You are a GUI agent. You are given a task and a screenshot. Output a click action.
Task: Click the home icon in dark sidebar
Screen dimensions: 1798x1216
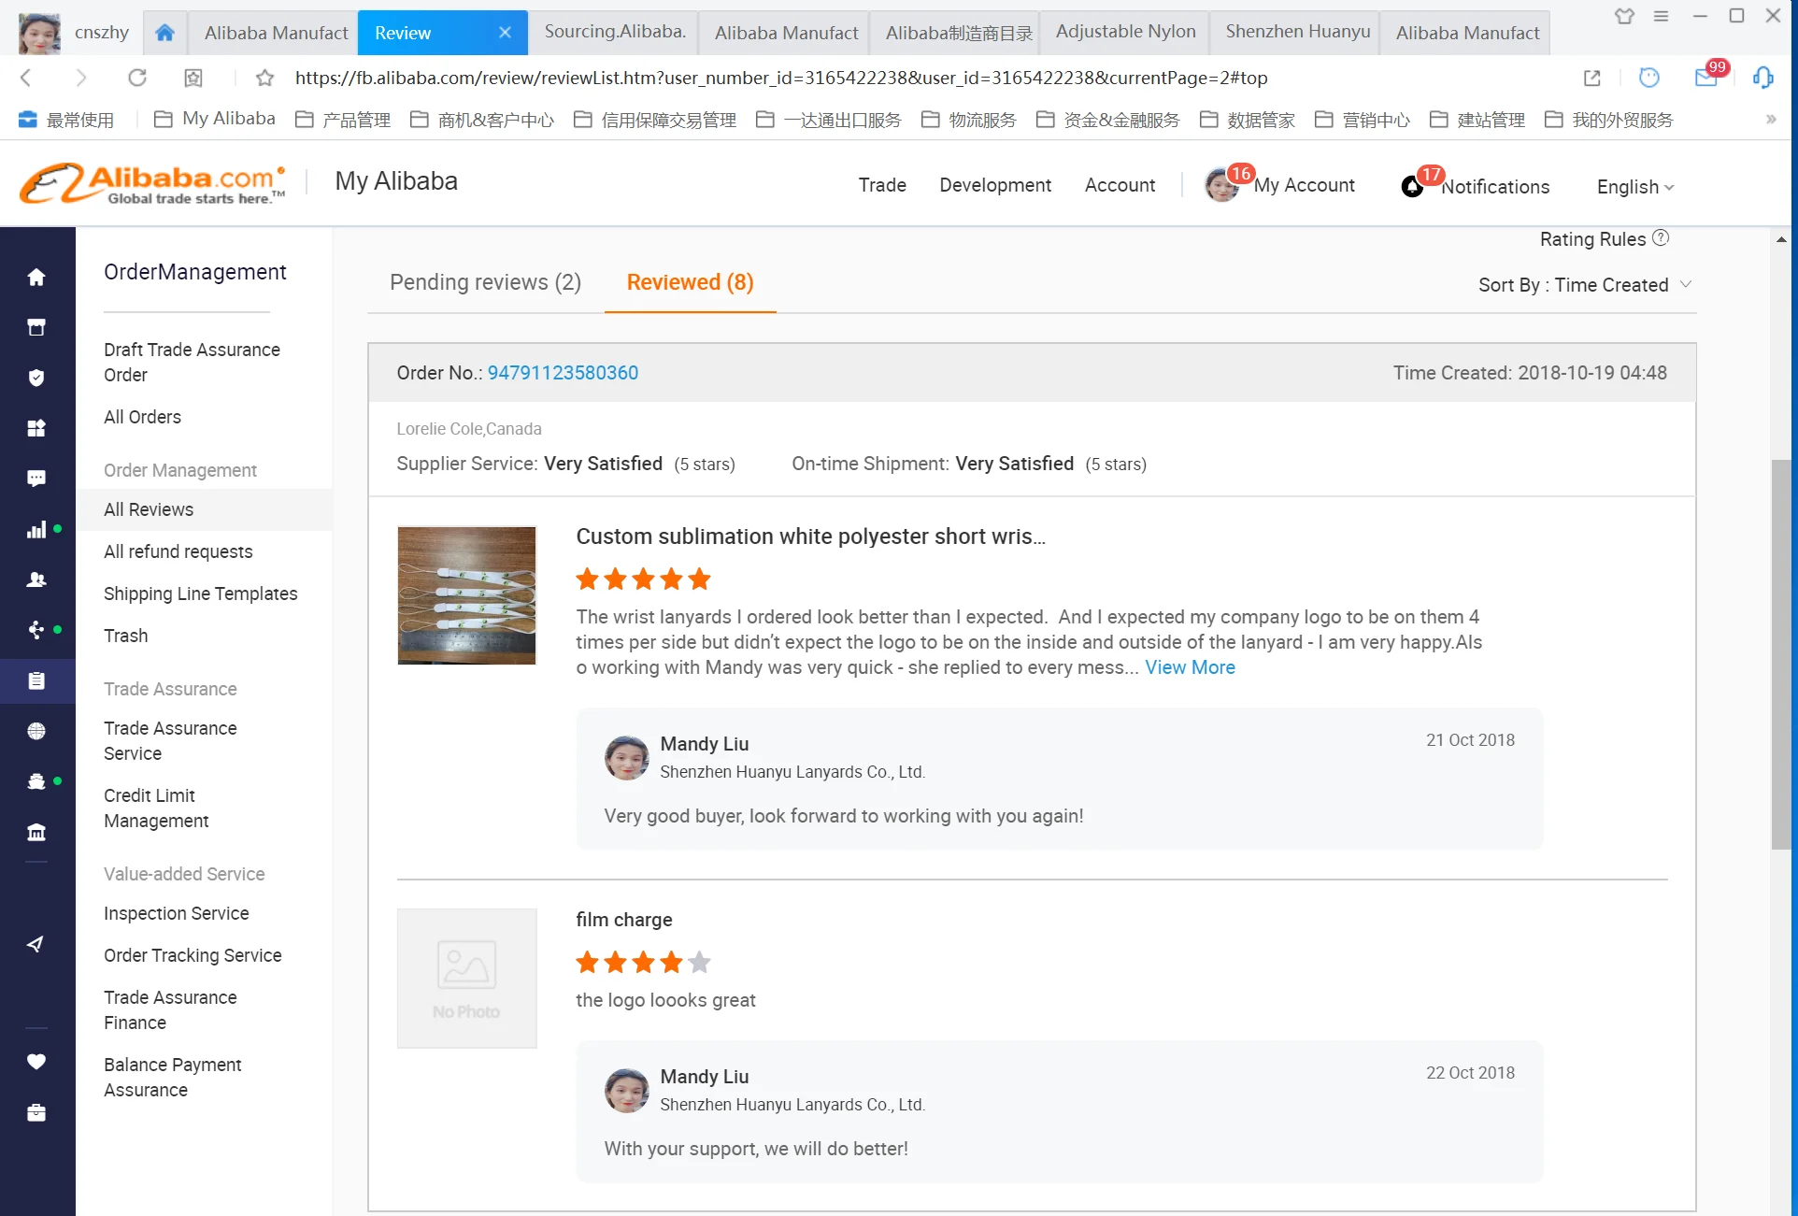[36, 277]
